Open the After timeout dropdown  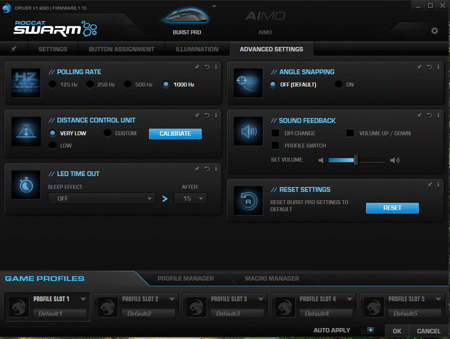click(190, 198)
